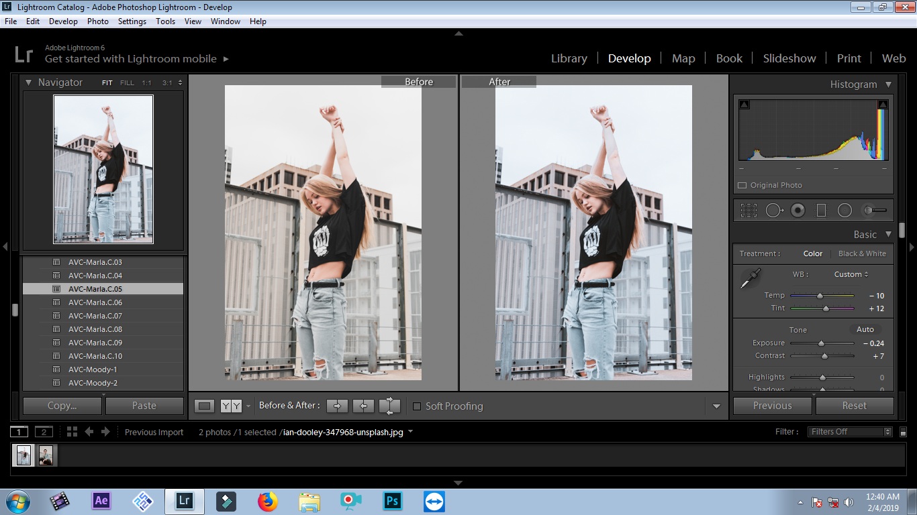Image resolution: width=917 pixels, height=515 pixels.
Task: Click the Before/After Y|Y view icon
Action: point(231,406)
